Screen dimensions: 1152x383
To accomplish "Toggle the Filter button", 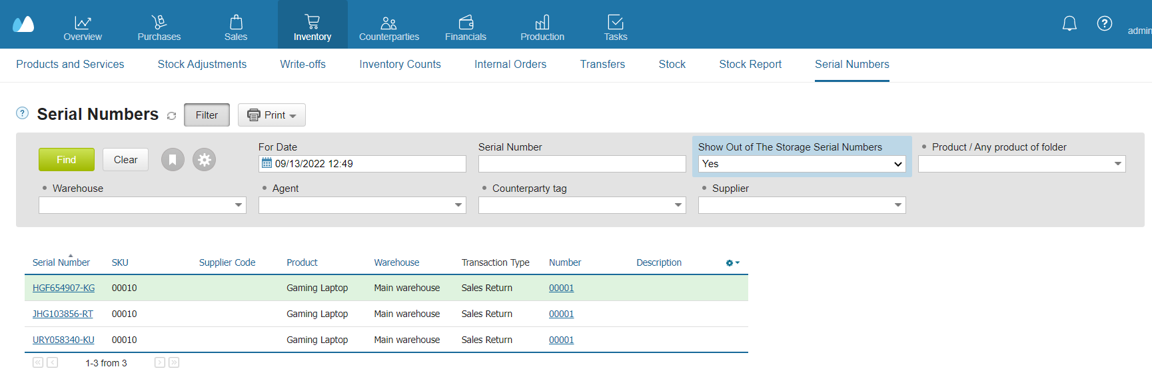I will (x=207, y=115).
